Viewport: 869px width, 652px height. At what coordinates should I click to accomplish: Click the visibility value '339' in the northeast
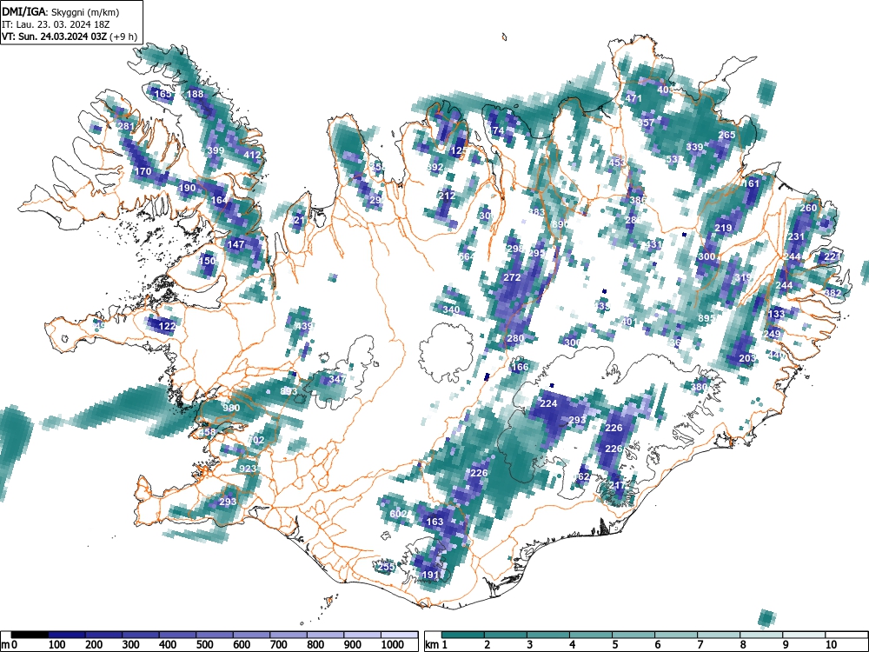pos(694,147)
